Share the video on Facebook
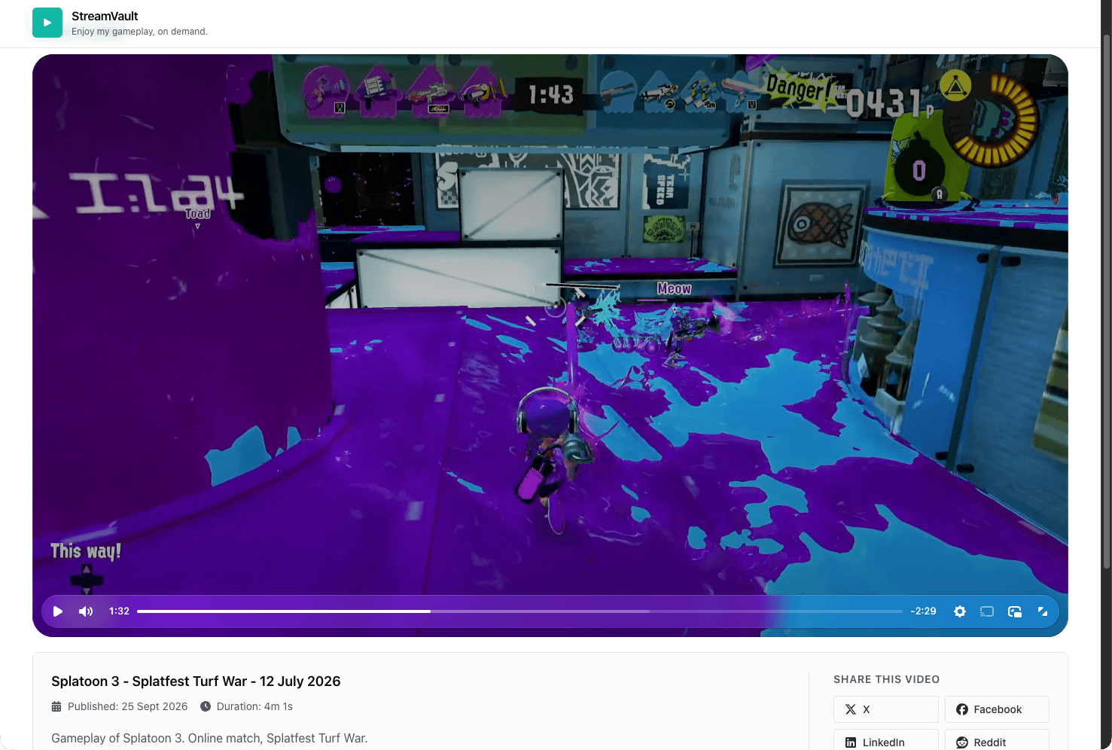The width and height of the screenshot is (1112, 750). [x=997, y=709]
